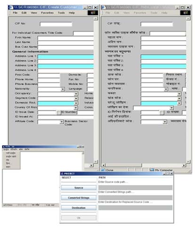
Task: Click the Destination button
Action: click(x=79, y=208)
